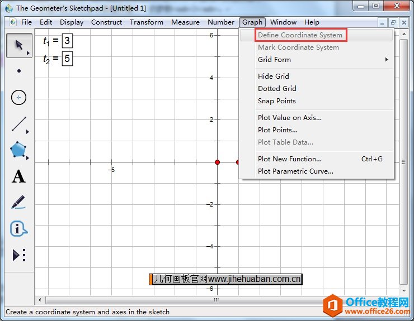Click the vertical scrollbar down arrow

pos(404,291)
